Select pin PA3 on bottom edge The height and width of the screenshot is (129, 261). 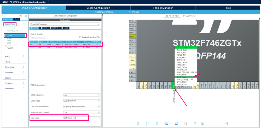[138, 85]
